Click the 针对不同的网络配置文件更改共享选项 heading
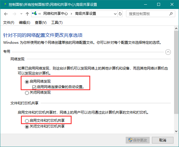This screenshot has width=179, height=147. pyautogui.click(x=43, y=35)
